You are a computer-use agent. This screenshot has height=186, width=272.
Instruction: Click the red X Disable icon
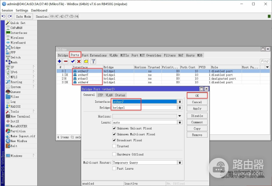79,61
